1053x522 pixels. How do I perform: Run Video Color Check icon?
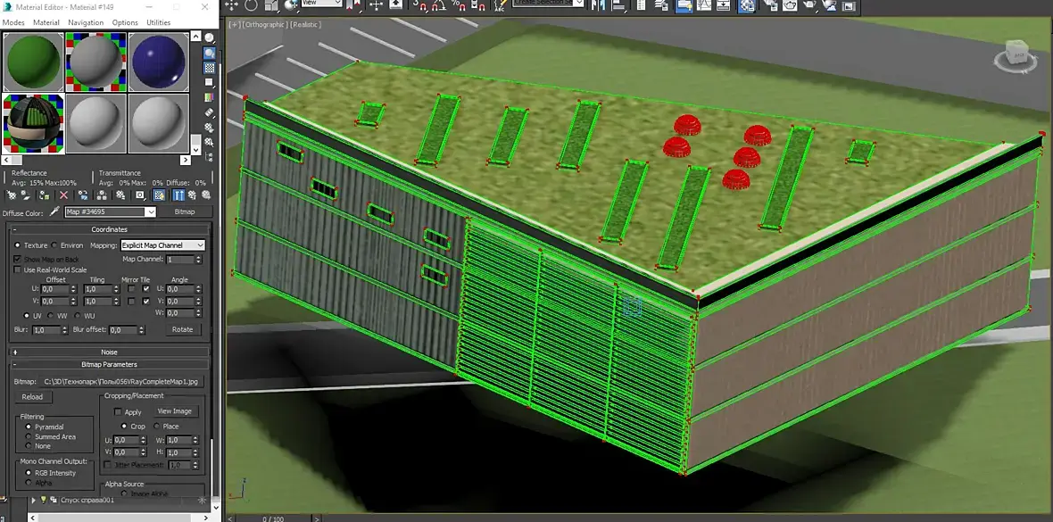click(210, 96)
